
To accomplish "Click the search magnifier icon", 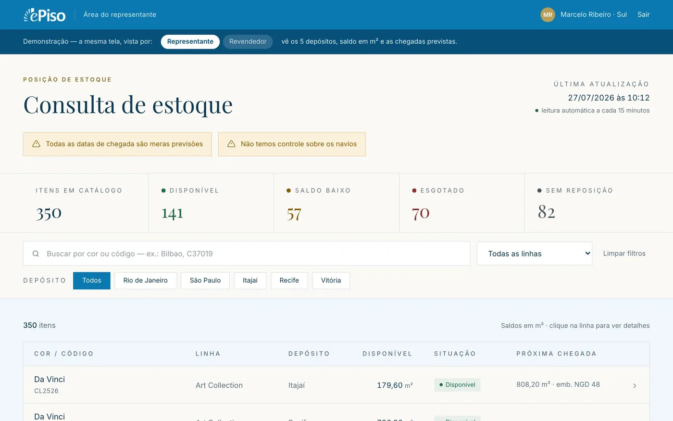I will 36,254.
